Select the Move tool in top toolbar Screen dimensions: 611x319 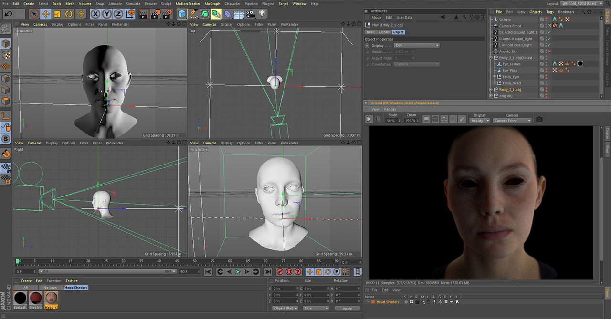tap(46, 14)
